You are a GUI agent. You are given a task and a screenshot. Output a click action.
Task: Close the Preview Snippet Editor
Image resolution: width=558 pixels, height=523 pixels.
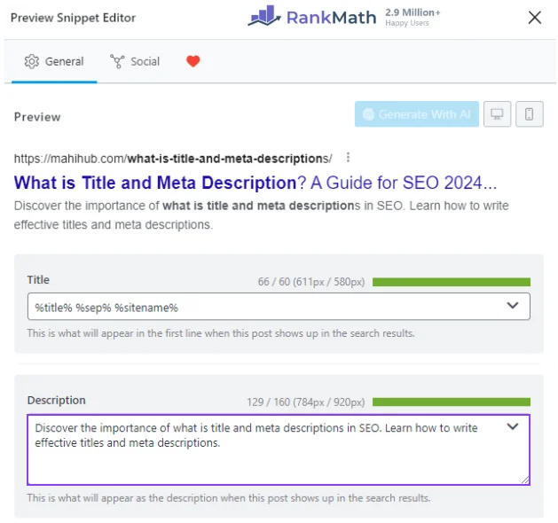(x=535, y=18)
